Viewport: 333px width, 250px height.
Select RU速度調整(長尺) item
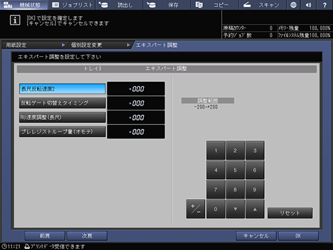click(62, 117)
